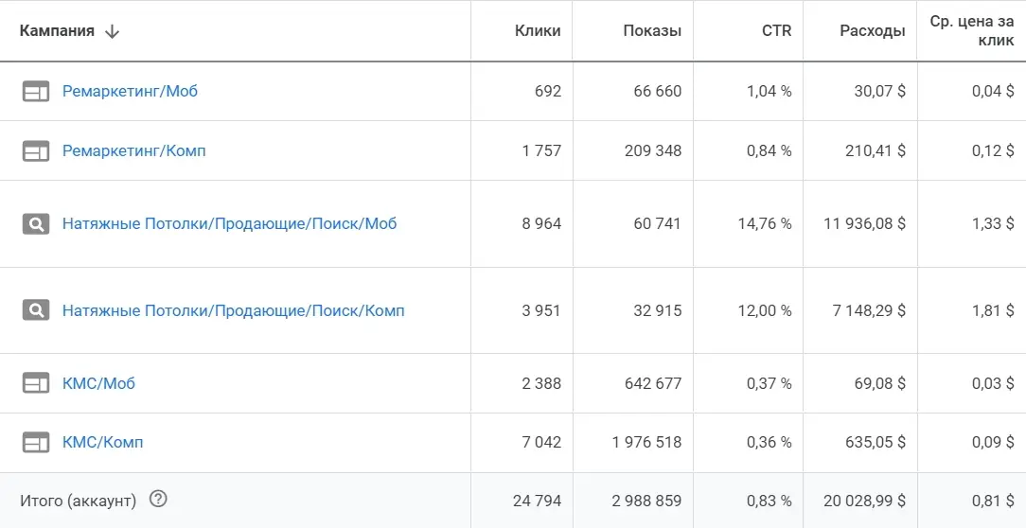The image size is (1026, 528).
Task: Click the Кампания column header
Action: 57,31
